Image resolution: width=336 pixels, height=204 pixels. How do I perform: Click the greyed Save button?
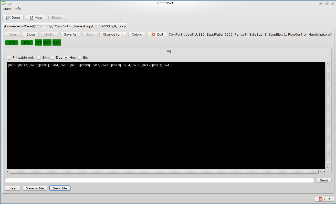(x=90, y=34)
